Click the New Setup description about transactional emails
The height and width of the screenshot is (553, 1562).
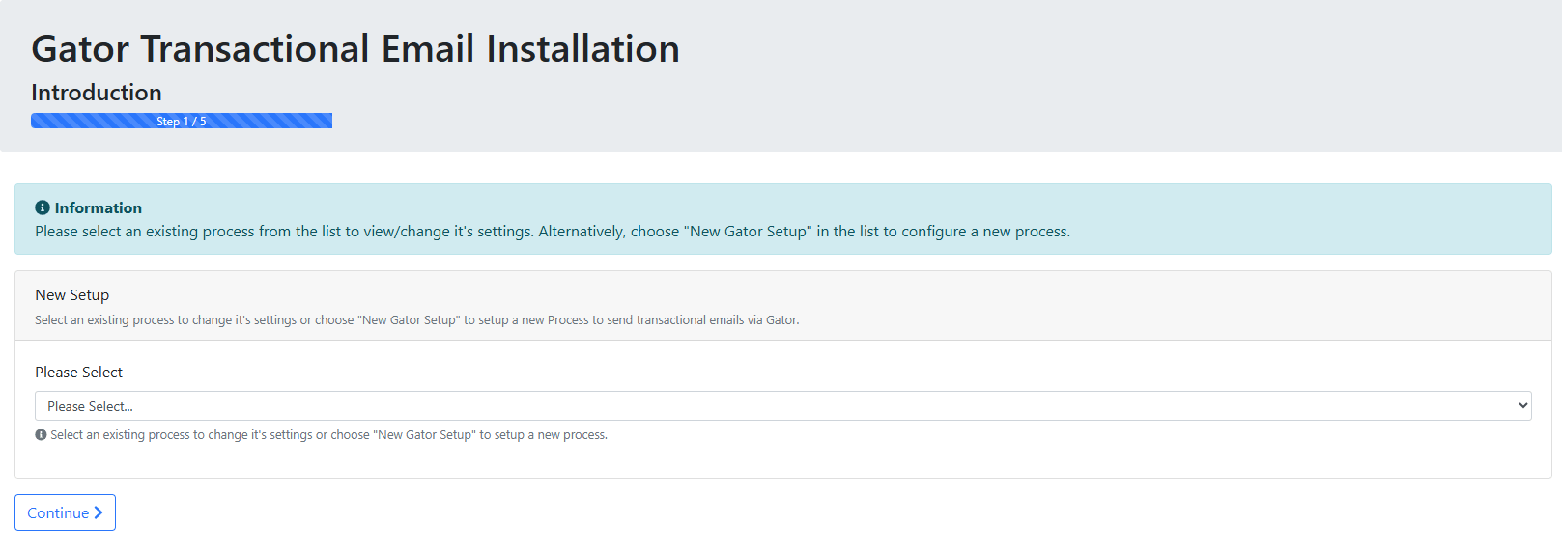pyautogui.click(x=417, y=320)
